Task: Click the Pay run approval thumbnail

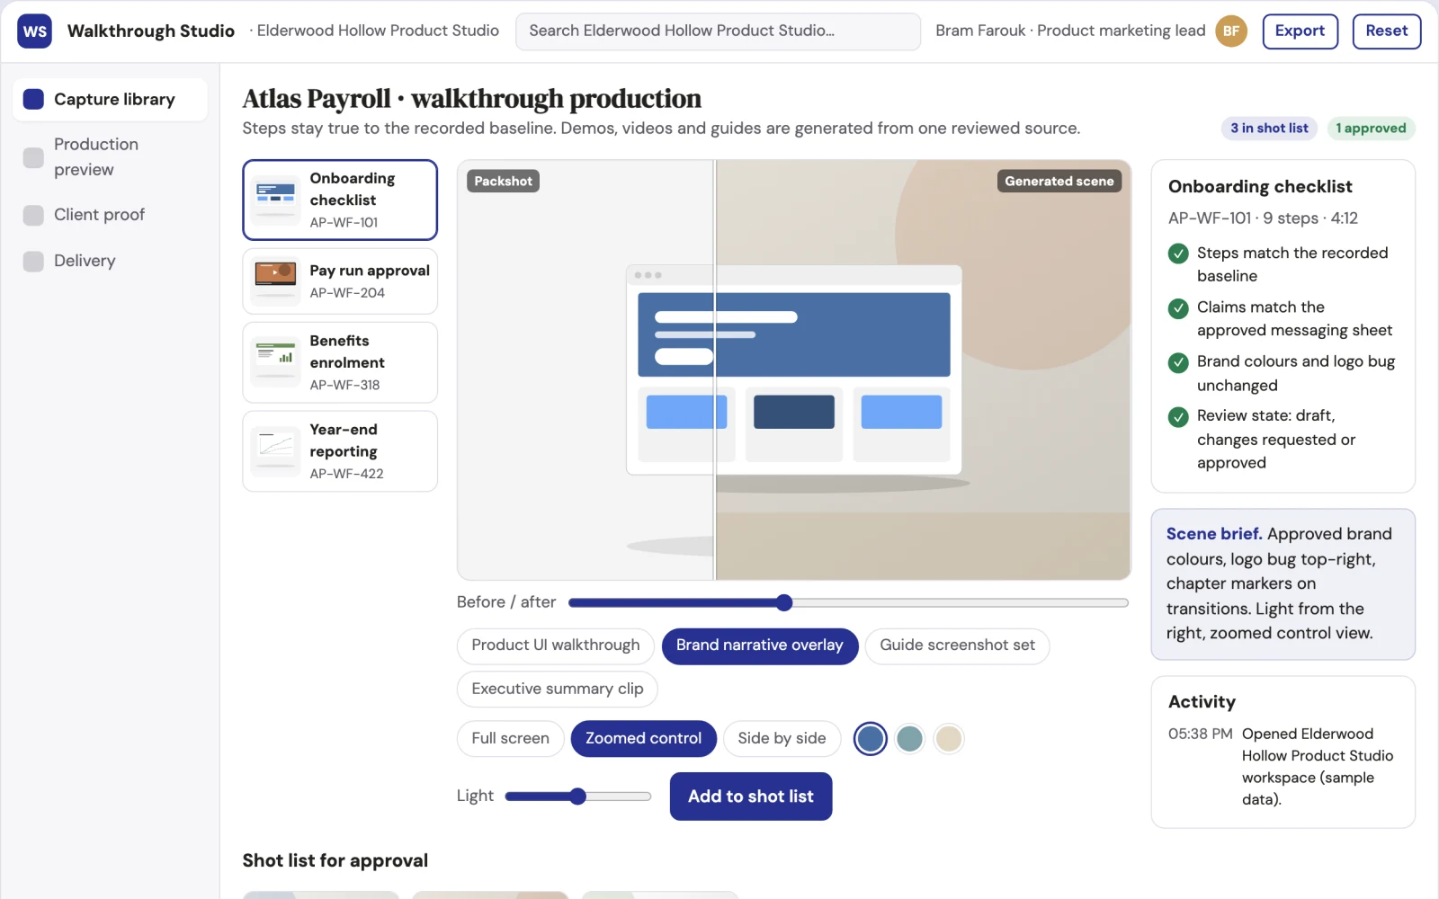Action: [276, 280]
